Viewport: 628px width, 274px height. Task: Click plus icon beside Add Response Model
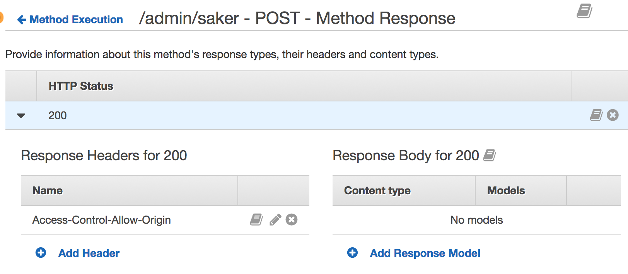click(x=352, y=253)
